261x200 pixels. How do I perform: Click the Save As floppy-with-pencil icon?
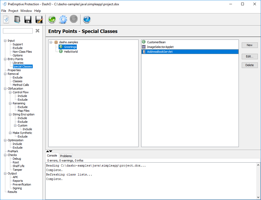point(39,19)
